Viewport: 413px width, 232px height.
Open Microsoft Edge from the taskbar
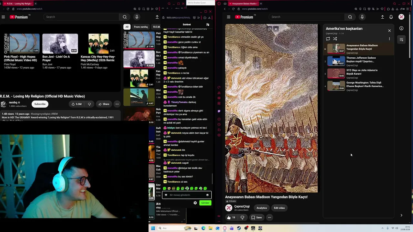tap(203, 228)
